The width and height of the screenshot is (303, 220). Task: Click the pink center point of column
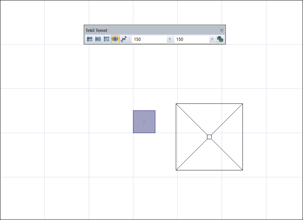(144, 122)
